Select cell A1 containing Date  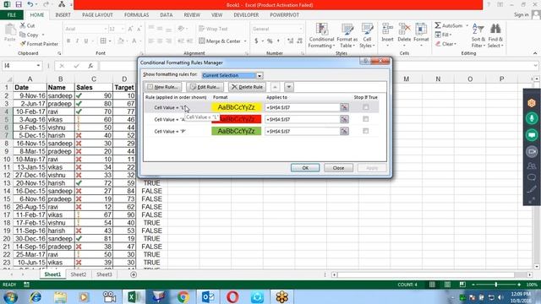tap(30, 88)
